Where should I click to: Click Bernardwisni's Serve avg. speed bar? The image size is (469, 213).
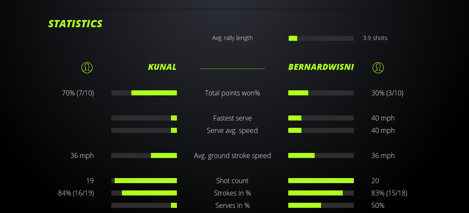coord(321,130)
